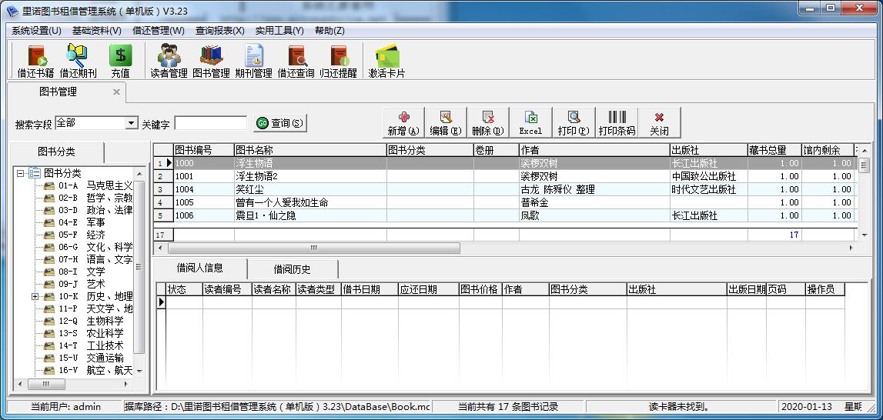
Task: Click the 激活卡片 card icon
Action: coord(386,62)
